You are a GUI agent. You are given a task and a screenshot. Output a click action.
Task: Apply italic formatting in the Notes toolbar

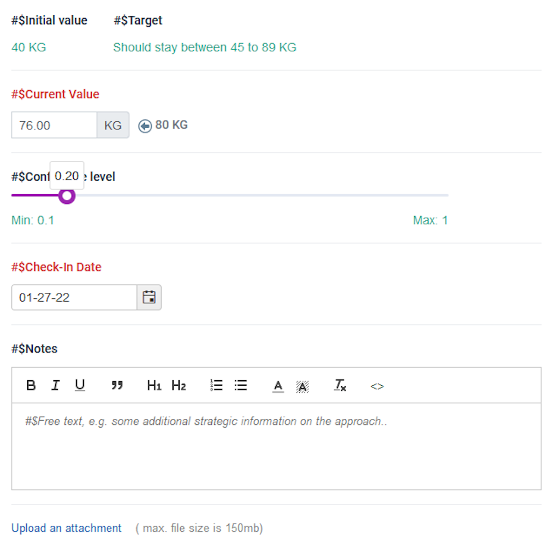coord(55,385)
